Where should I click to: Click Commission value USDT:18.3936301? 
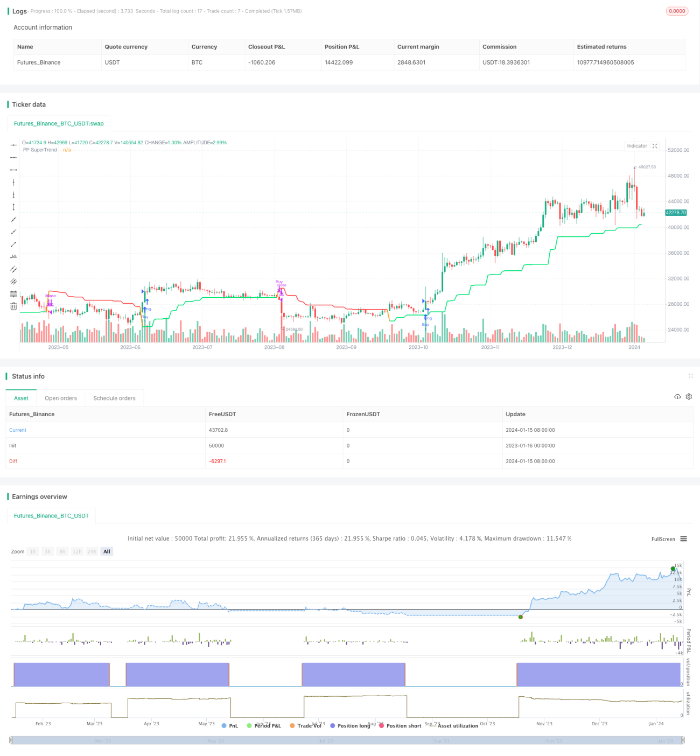pyautogui.click(x=506, y=62)
